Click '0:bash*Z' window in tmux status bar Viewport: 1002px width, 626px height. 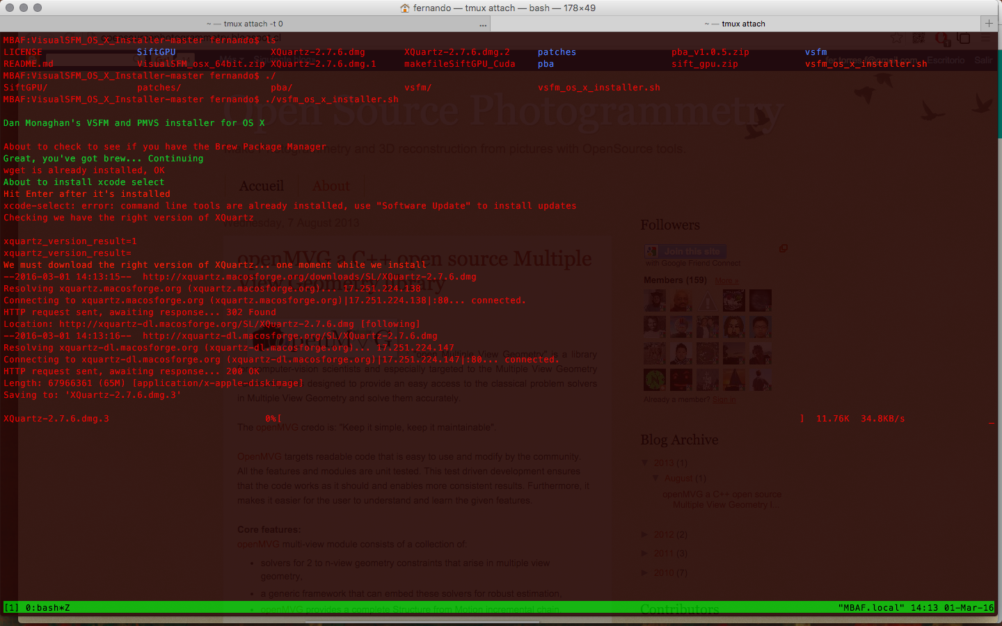click(x=48, y=608)
